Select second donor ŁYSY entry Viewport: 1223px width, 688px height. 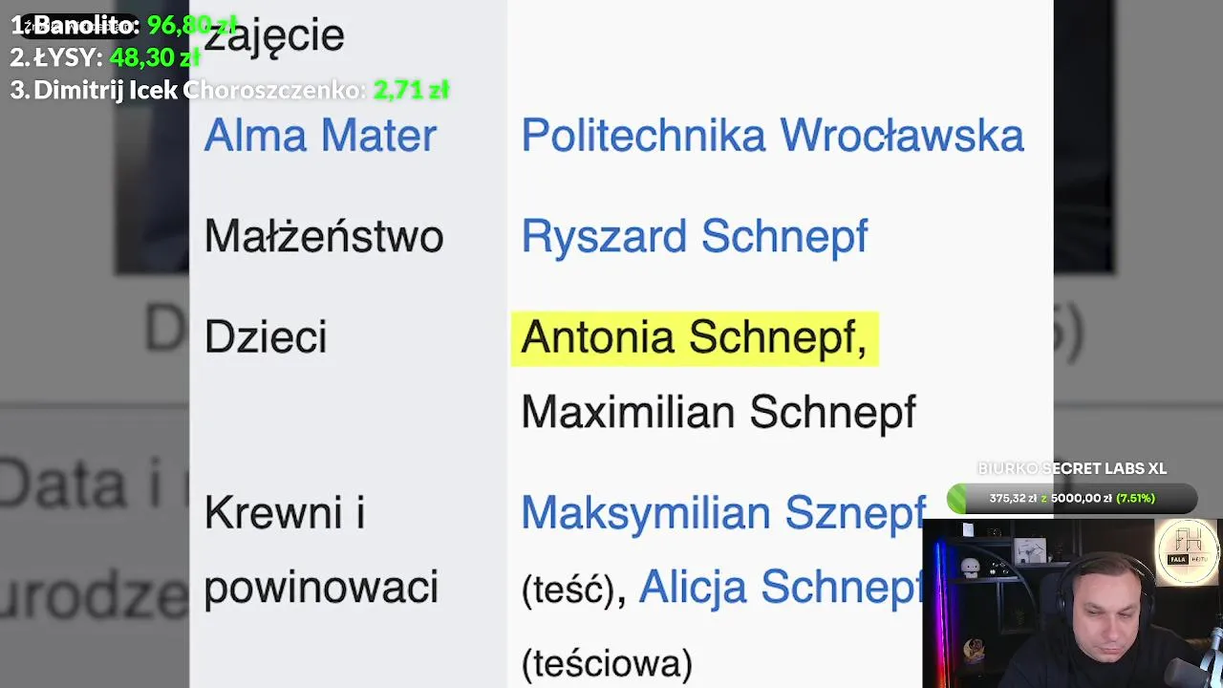(105, 57)
